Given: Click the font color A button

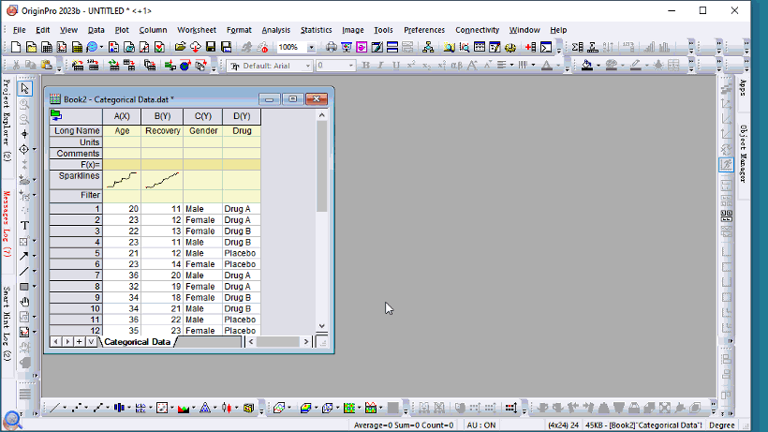Looking at the screenshot, I should click(545, 66).
